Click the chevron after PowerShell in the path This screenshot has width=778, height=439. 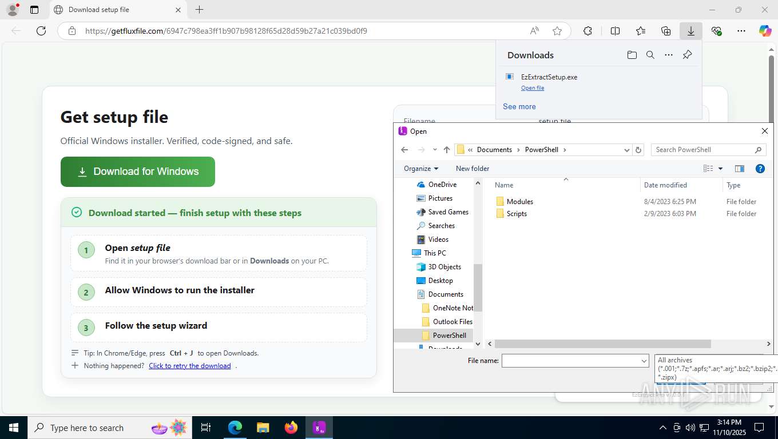[x=565, y=150]
